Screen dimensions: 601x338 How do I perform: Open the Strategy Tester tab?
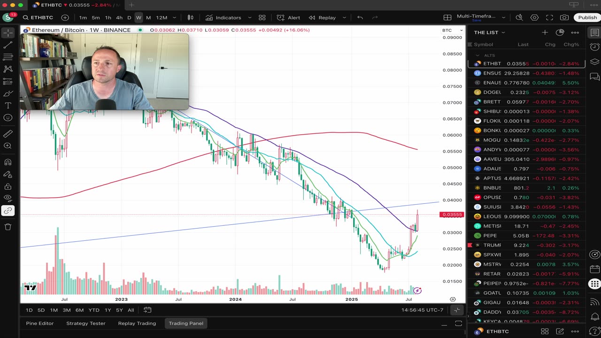[86, 323]
